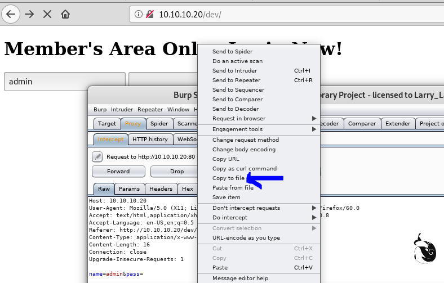Screen dimensions: 444x283
Task: Click the dragon logo in the corner
Action: coord(423,248)
